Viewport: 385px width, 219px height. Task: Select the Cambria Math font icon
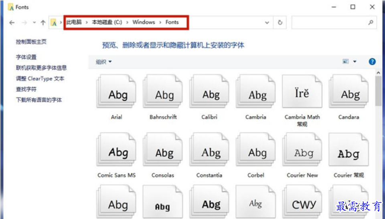pos(302,91)
